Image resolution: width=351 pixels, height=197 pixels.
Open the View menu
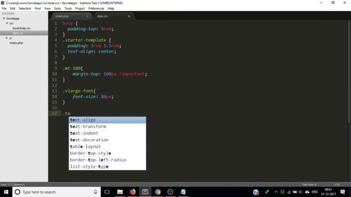tap(48, 9)
